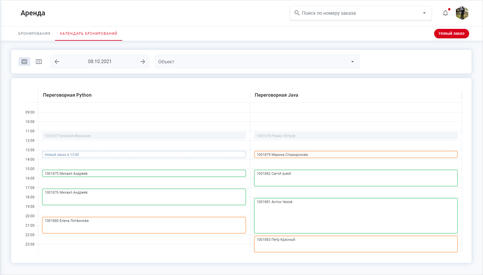Image resolution: width=483 pixels, height=275 pixels.
Task: Open booking 1001876 Михаил Андреев
Action: 144,197
